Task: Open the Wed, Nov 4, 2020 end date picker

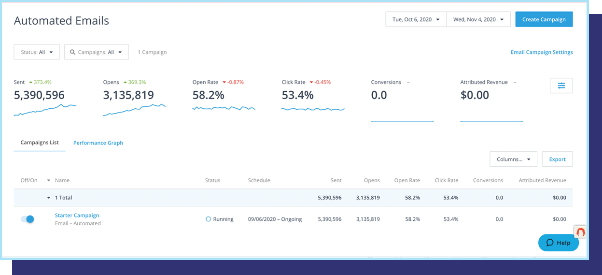Action: (478, 19)
